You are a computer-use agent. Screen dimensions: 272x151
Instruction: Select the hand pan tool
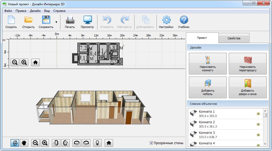[x=24, y=143]
